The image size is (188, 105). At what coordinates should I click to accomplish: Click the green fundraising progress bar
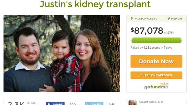pyautogui.click(x=156, y=41)
